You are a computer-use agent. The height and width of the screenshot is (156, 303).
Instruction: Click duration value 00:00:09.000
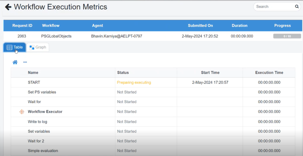[x=242, y=36]
